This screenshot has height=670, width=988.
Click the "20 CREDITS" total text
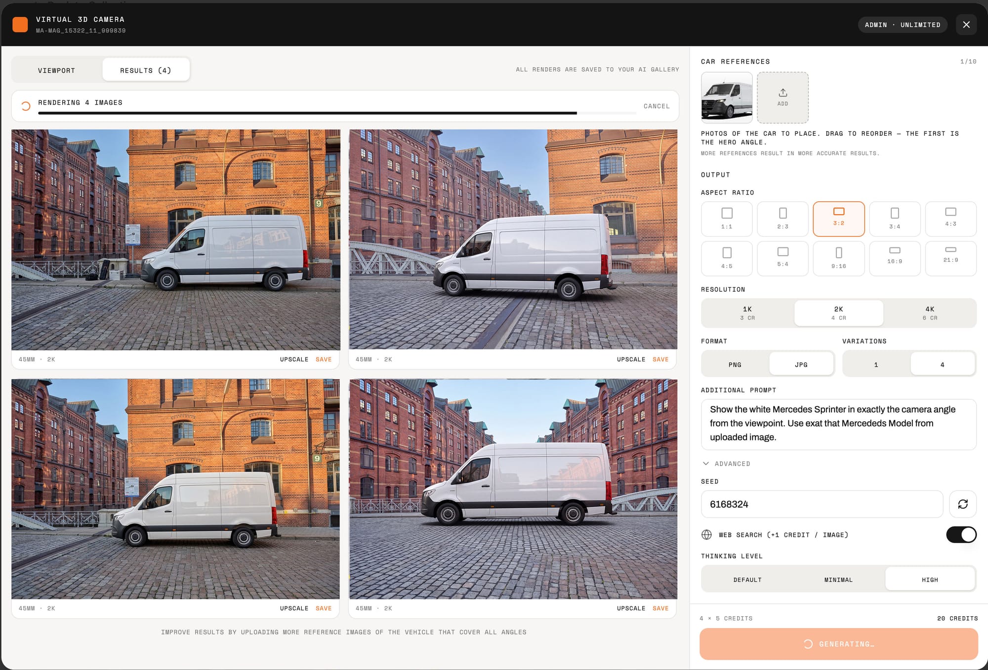[957, 618]
